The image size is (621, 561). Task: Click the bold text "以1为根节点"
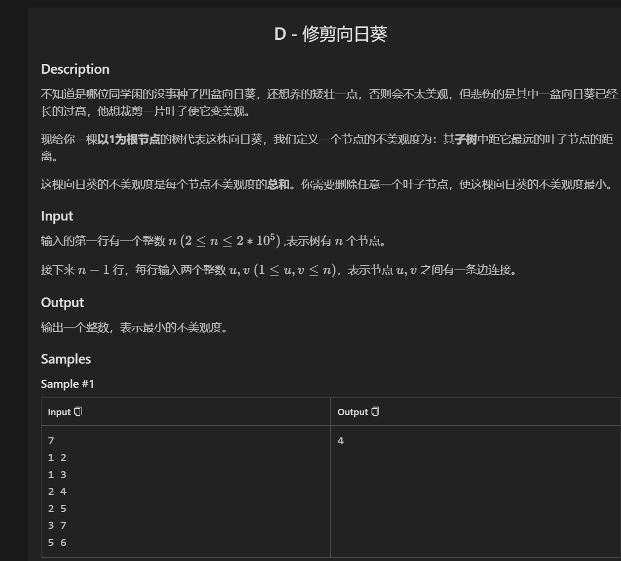(x=129, y=140)
